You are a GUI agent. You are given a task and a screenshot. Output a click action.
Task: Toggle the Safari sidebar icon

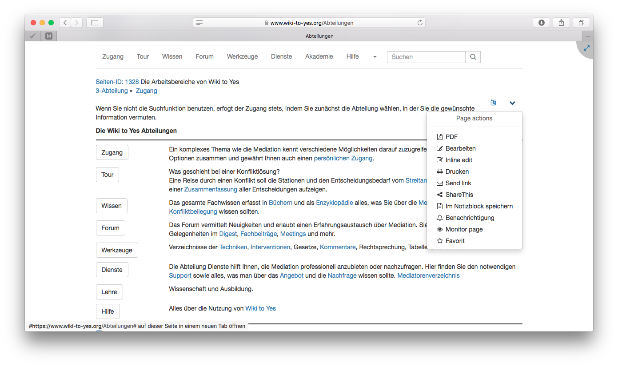click(x=95, y=23)
